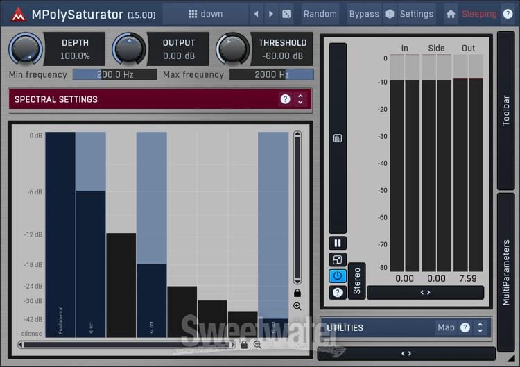The width and height of the screenshot is (520, 367).
Task: Click the resize grip corner icon
Action: click(x=512, y=359)
